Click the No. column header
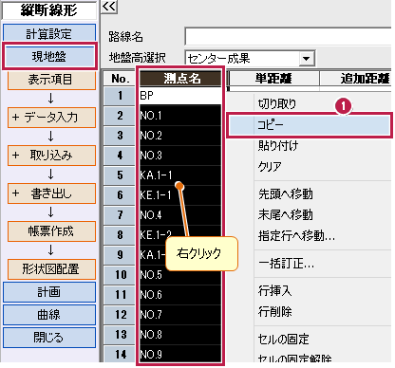The height and width of the screenshot is (368, 395). [x=120, y=79]
